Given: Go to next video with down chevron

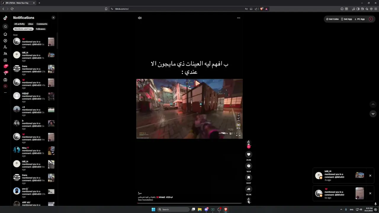Looking at the screenshot, I should click(373, 114).
